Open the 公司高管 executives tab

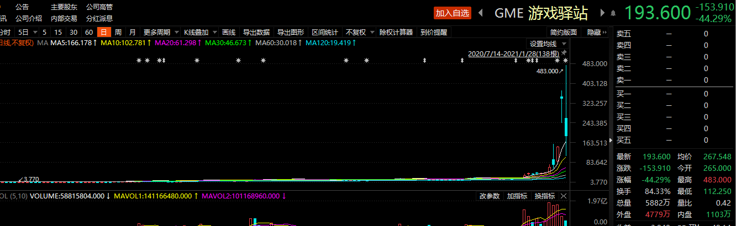pos(99,7)
